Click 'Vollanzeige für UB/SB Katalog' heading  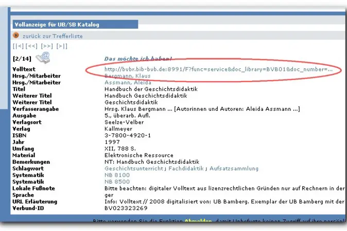57,25
